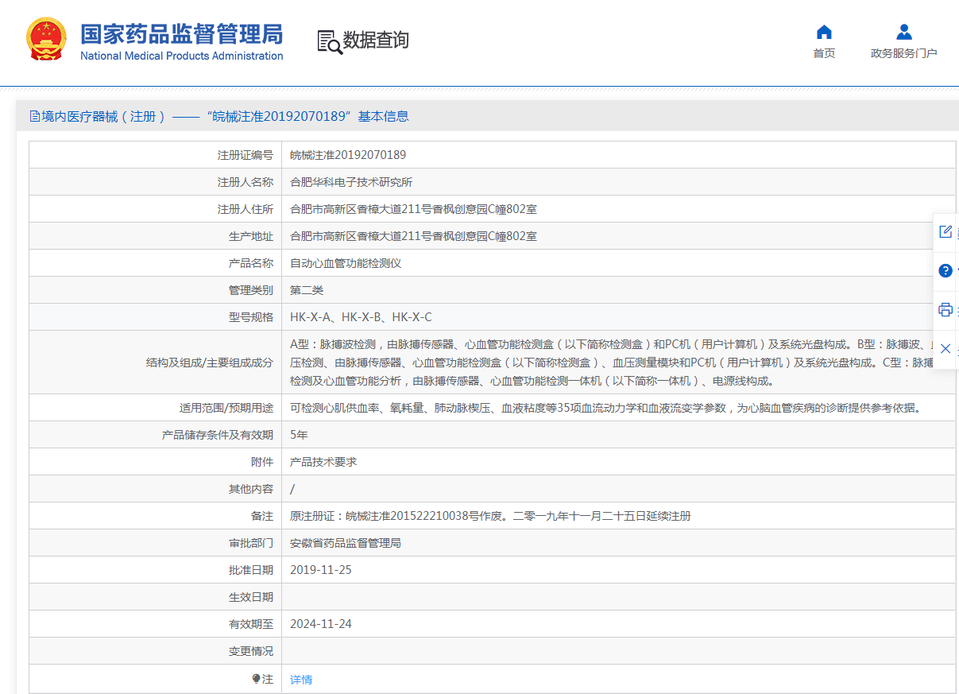
Task: Click the 国家药品监督管理局 site title
Action: tap(182, 34)
